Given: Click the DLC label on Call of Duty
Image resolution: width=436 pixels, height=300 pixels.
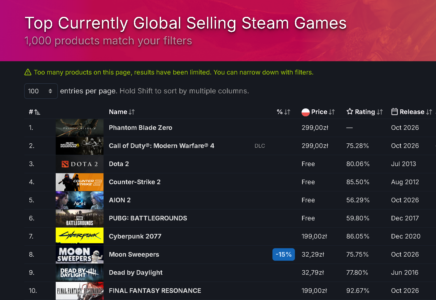Looking at the screenshot, I should pyautogui.click(x=260, y=146).
